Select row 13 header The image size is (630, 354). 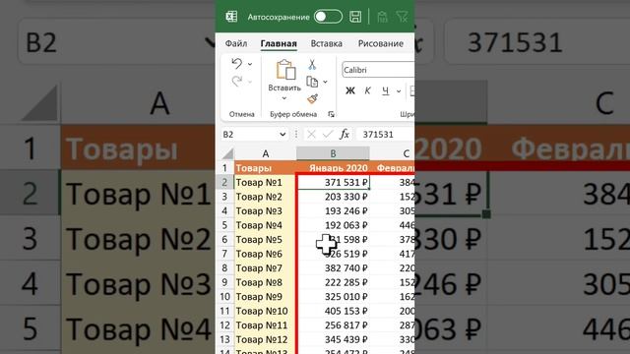[x=224, y=339]
